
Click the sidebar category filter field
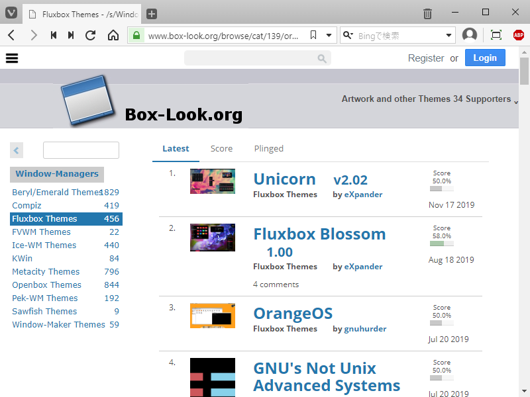[81, 150]
